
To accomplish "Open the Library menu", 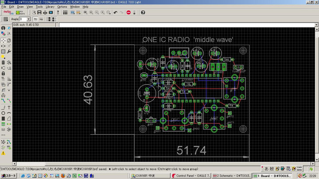I will (x=50, y=7).
